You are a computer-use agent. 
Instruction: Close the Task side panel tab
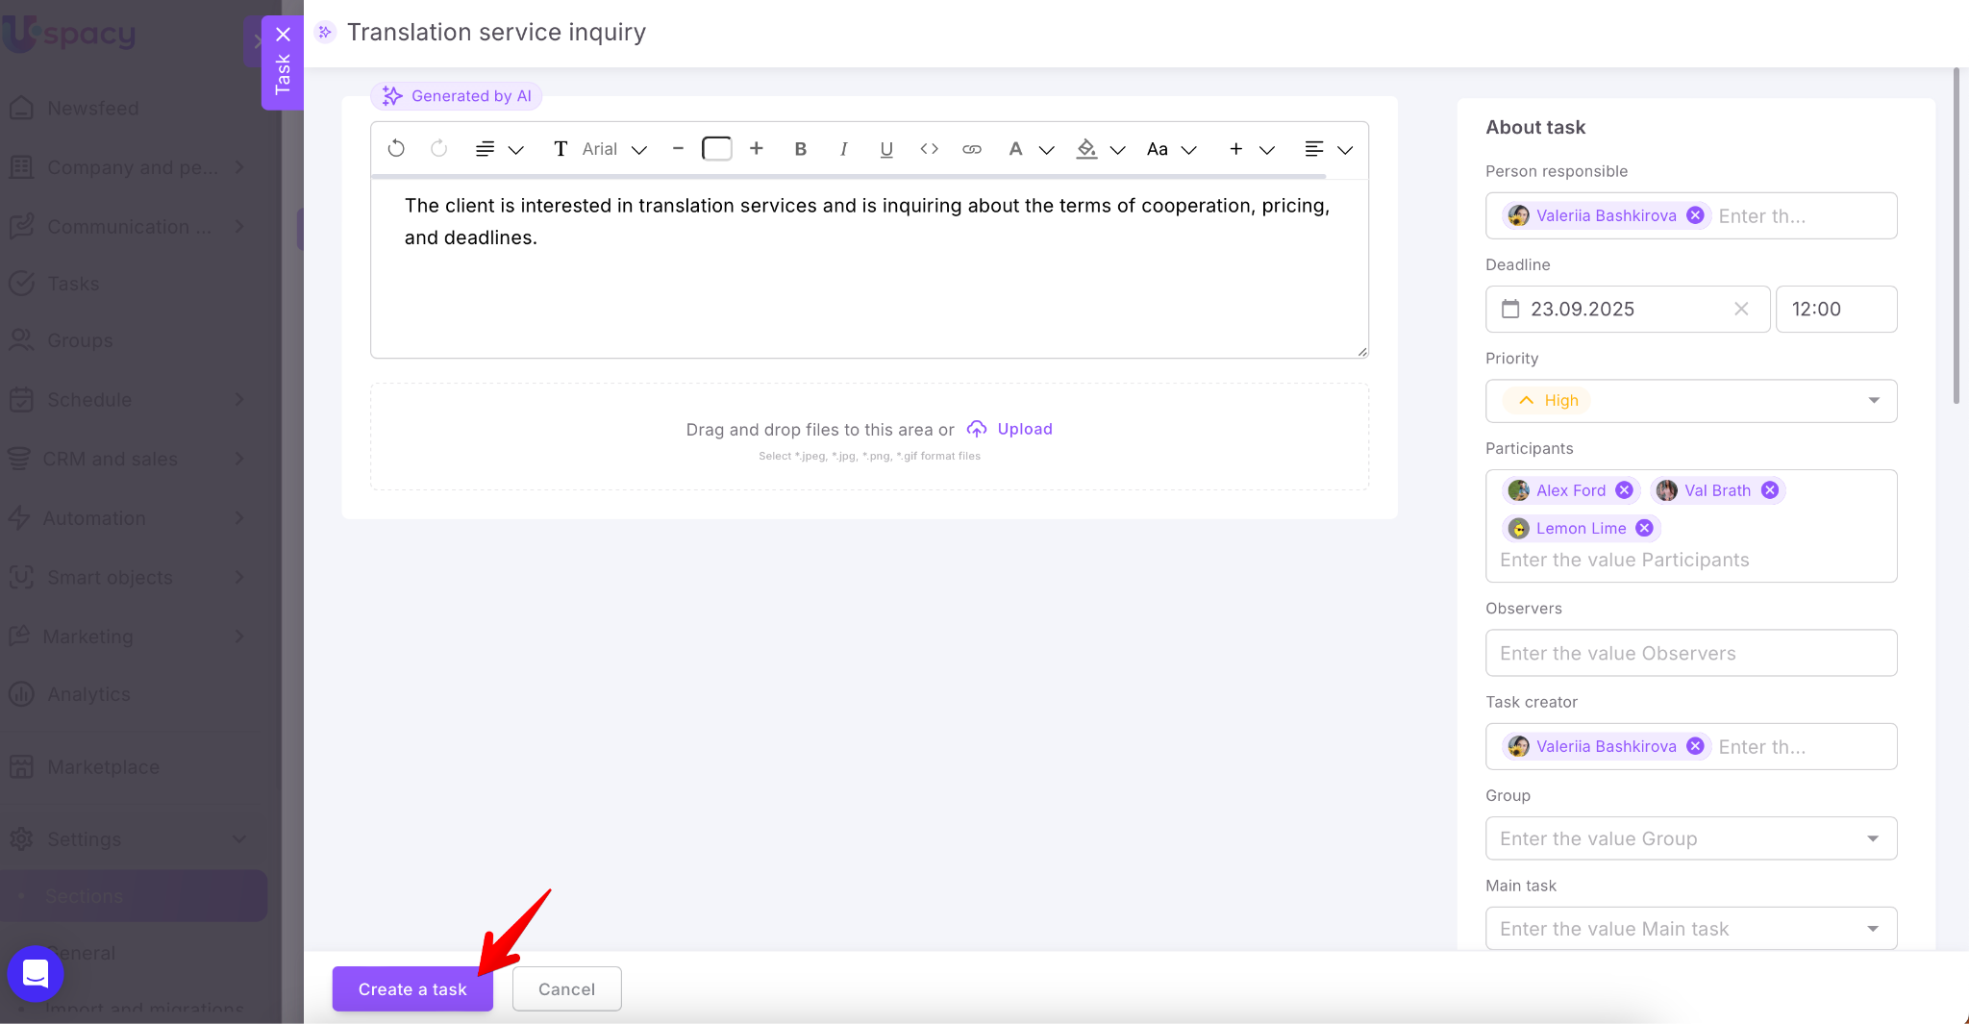coord(283,35)
